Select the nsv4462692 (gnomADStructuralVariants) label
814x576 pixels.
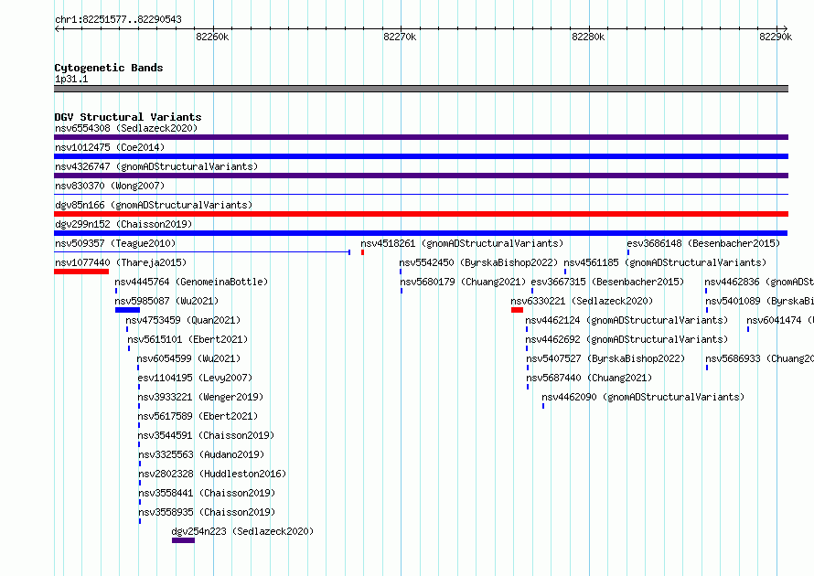pos(627,339)
